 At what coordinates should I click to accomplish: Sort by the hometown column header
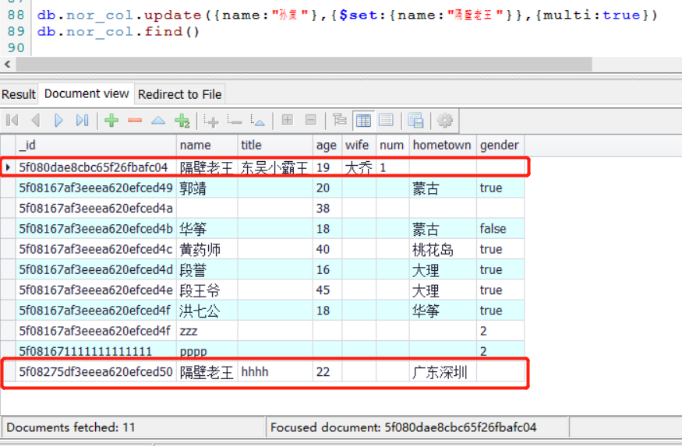point(443,145)
